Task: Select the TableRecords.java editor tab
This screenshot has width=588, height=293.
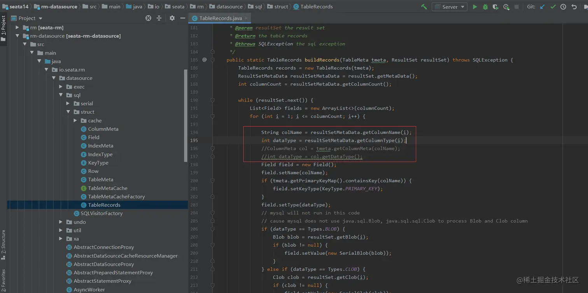Action: [220, 18]
